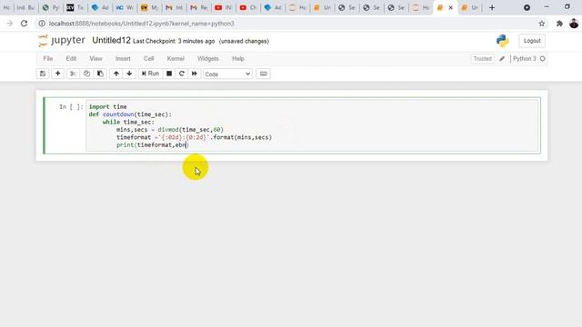Image resolution: width=582 pixels, height=327 pixels.
Task: Click the Python 3 kernel name
Action: tap(525, 58)
